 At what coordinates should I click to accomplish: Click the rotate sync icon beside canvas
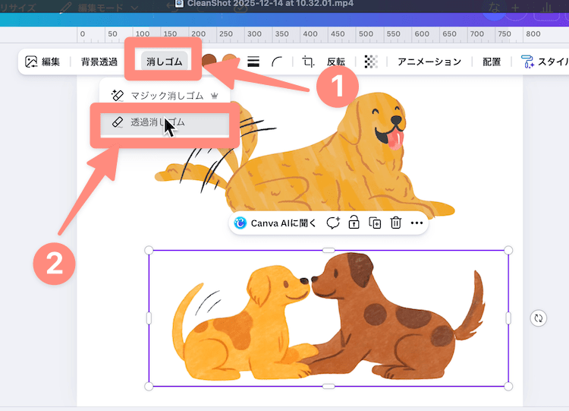coord(539,318)
